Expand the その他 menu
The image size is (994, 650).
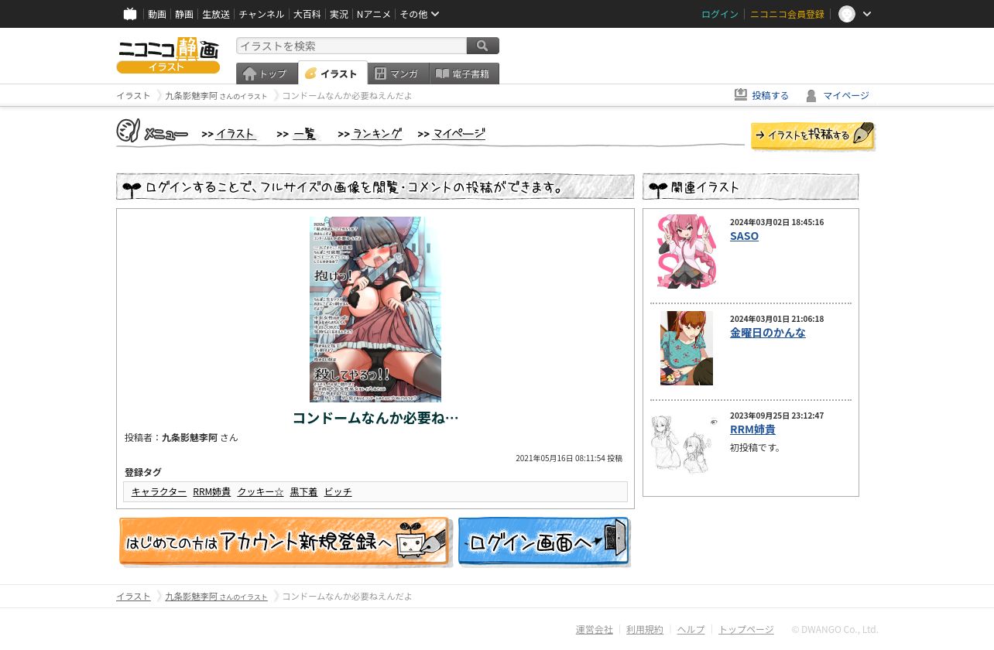(420, 14)
